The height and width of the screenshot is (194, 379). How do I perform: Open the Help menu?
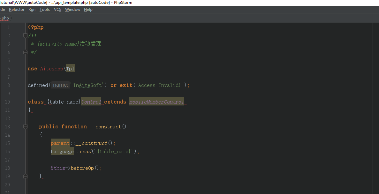[x=88, y=10]
